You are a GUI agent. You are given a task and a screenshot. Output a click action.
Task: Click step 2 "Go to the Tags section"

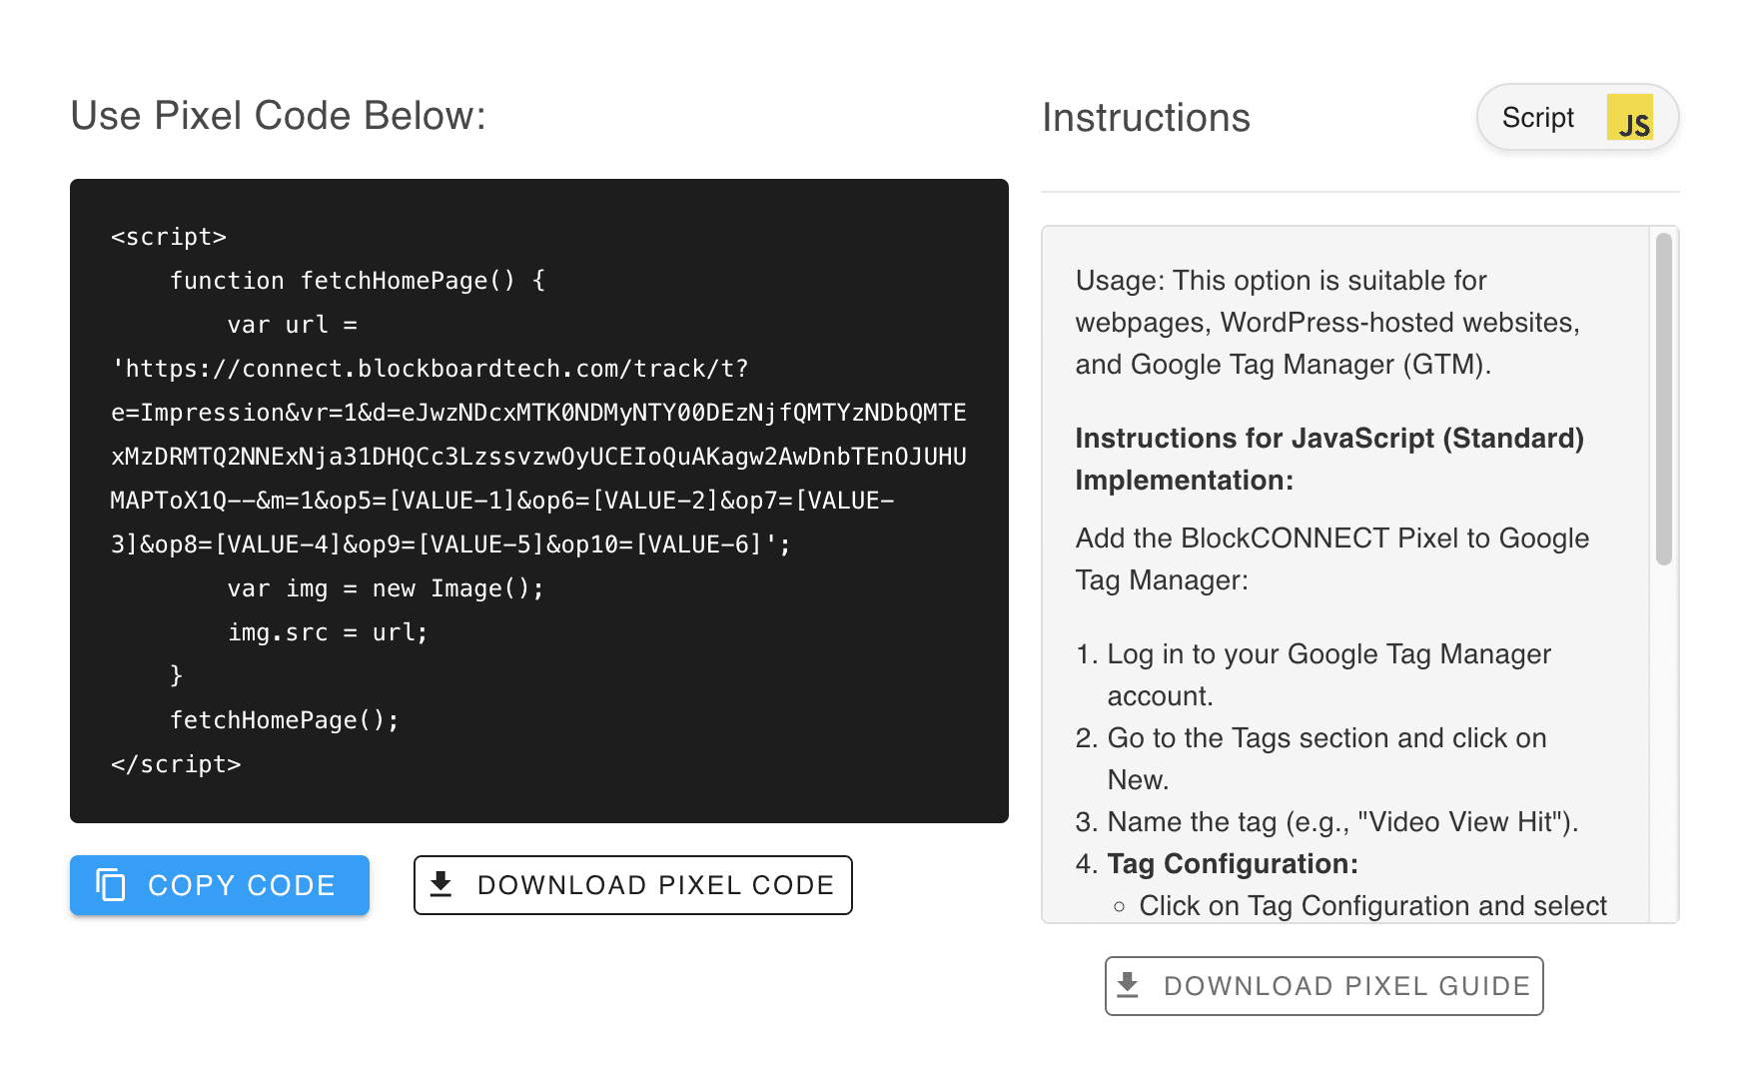[1326, 759]
